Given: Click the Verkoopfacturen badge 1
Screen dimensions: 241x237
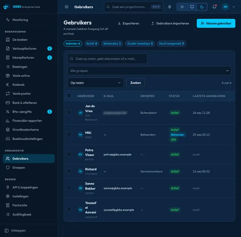Looking at the screenshot, I should pos(49,49).
